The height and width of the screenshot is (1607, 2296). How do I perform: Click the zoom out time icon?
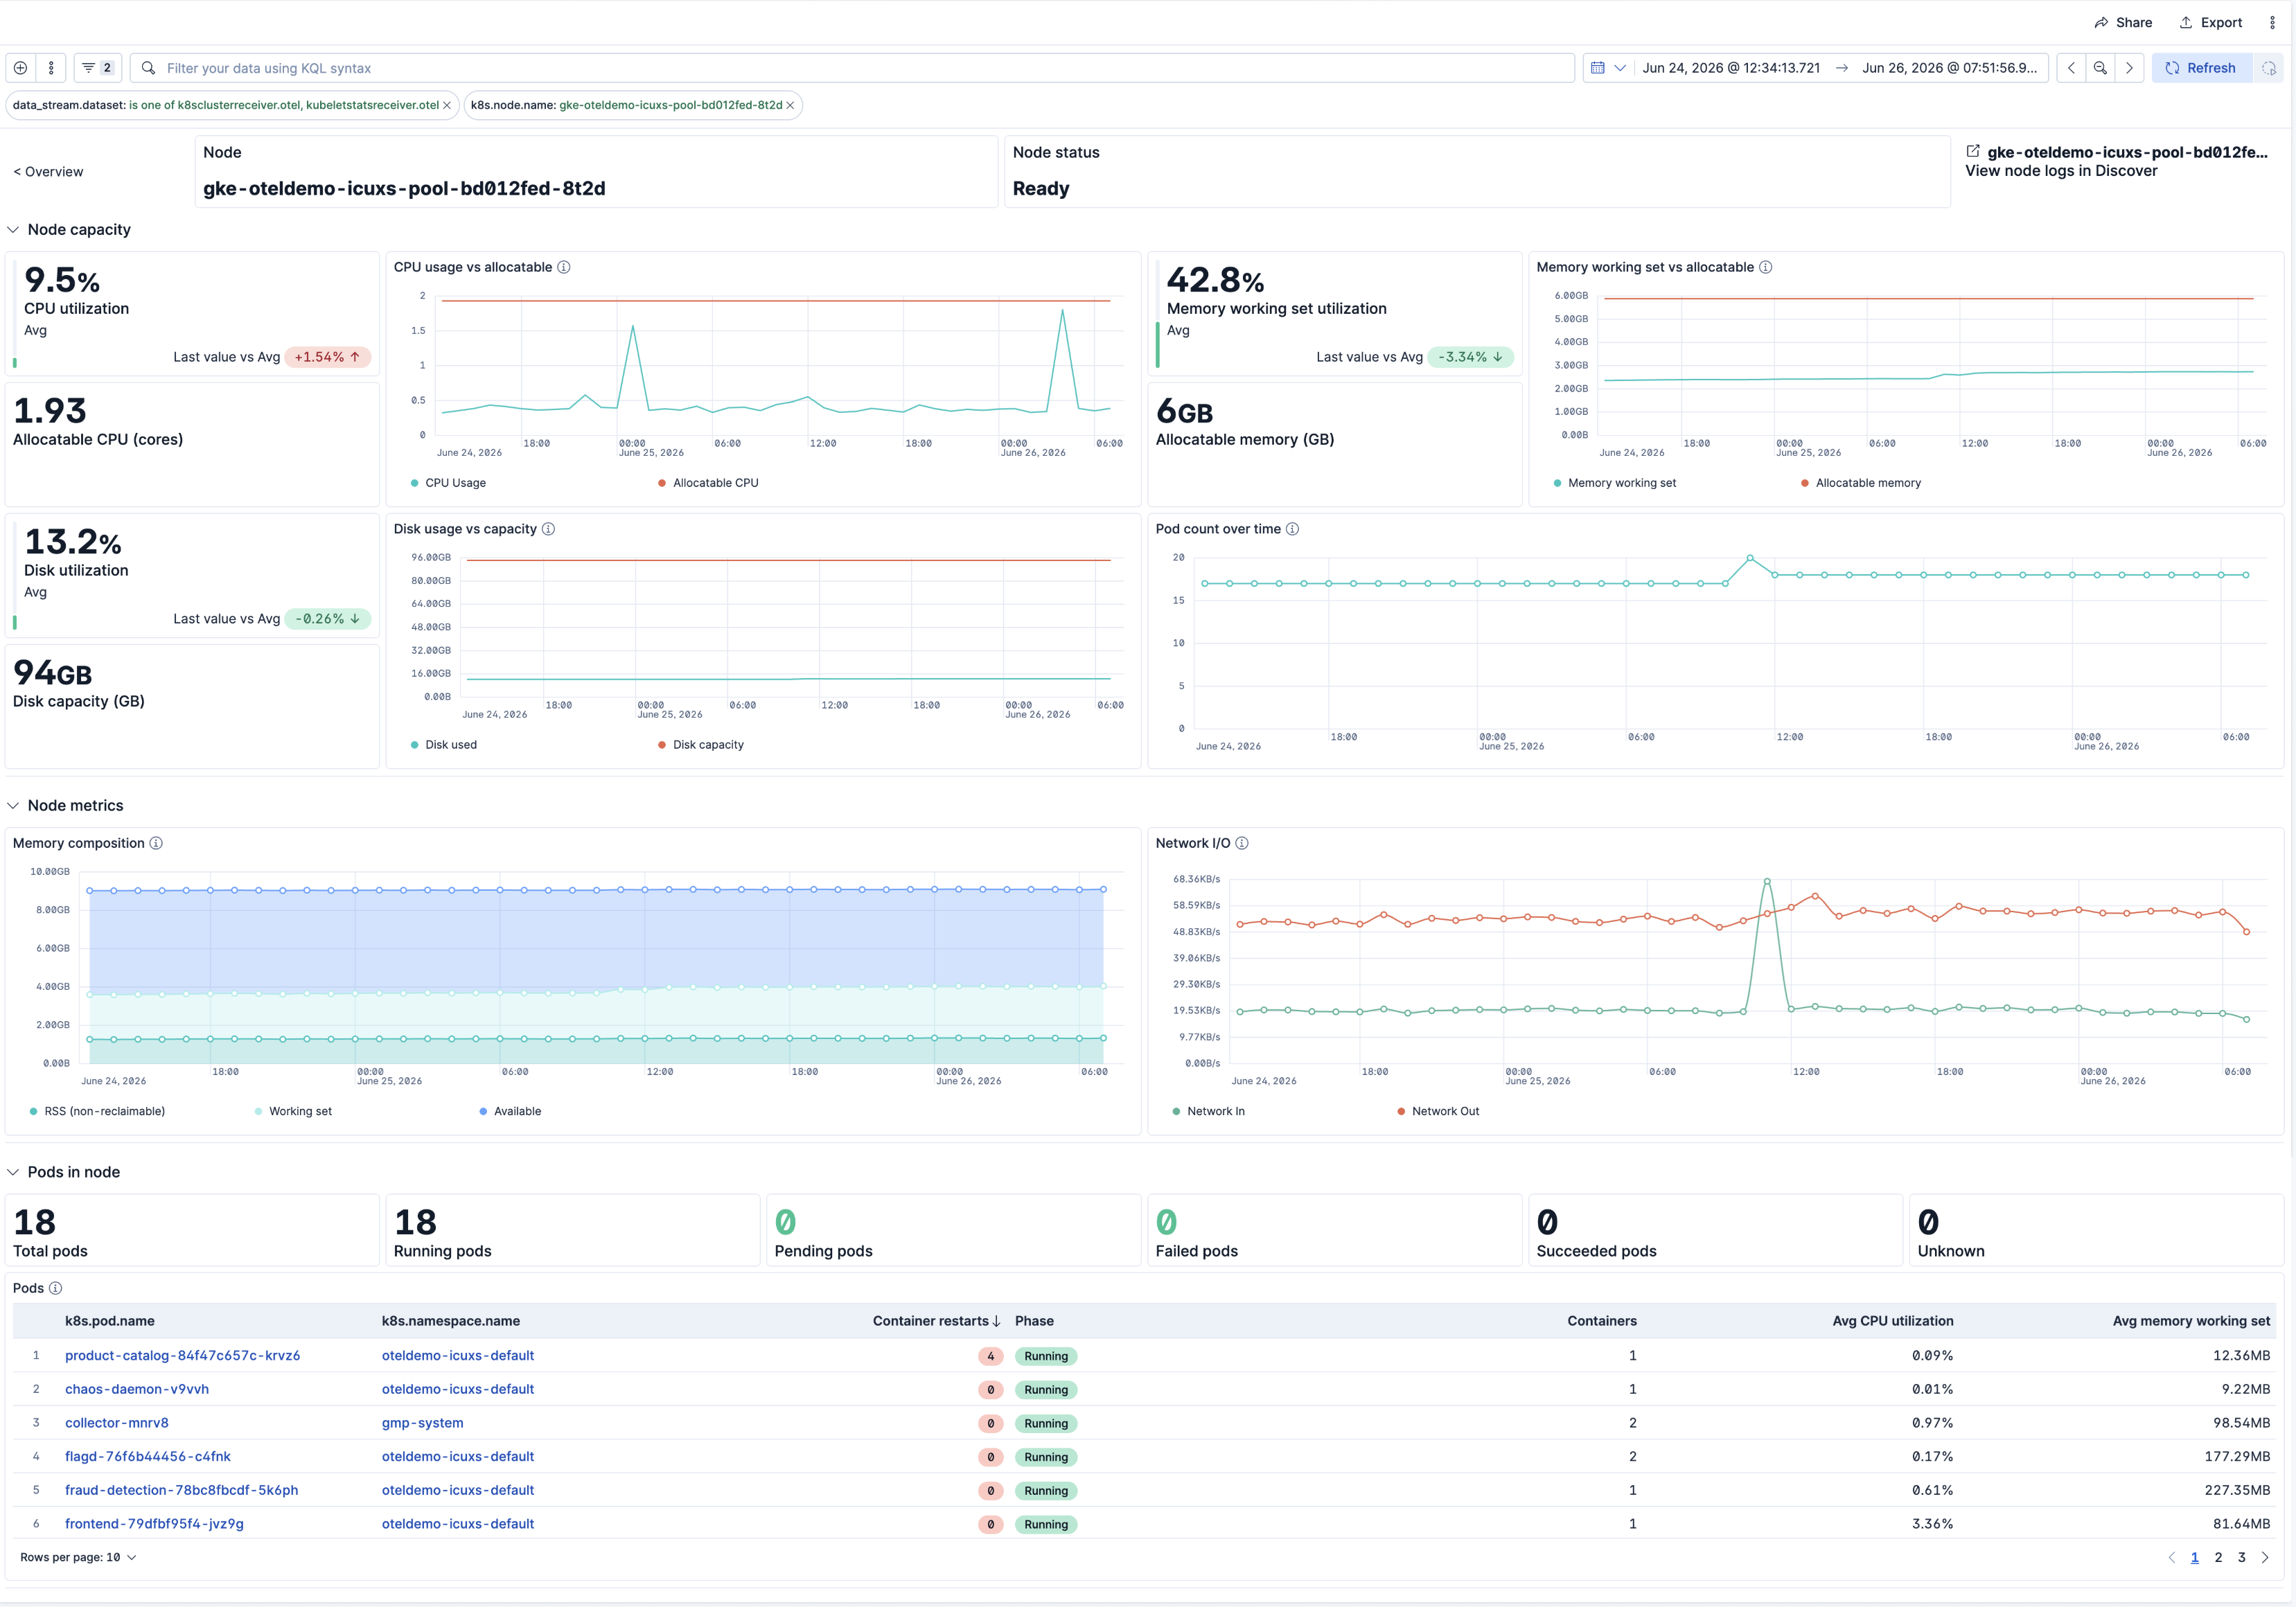[2100, 68]
